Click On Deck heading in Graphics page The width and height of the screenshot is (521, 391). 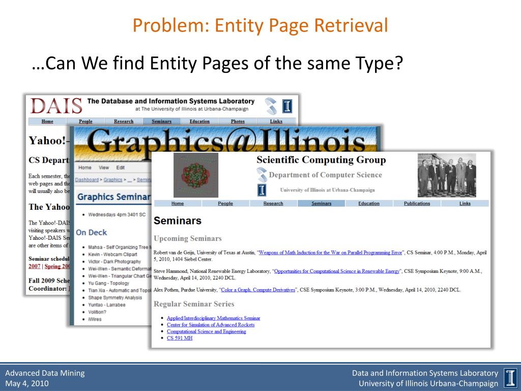(92, 232)
